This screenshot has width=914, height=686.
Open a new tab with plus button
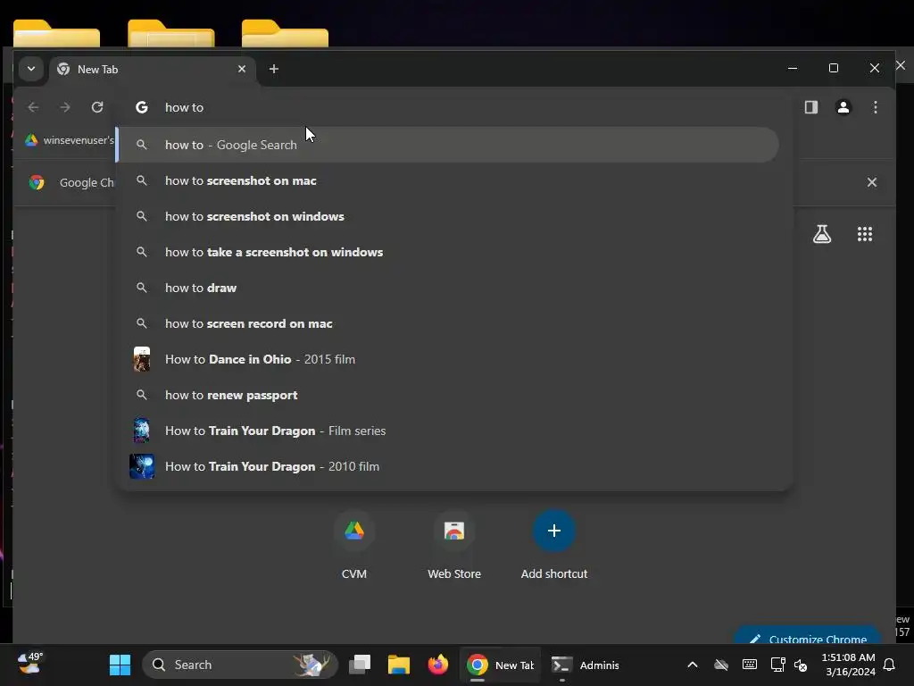(273, 69)
